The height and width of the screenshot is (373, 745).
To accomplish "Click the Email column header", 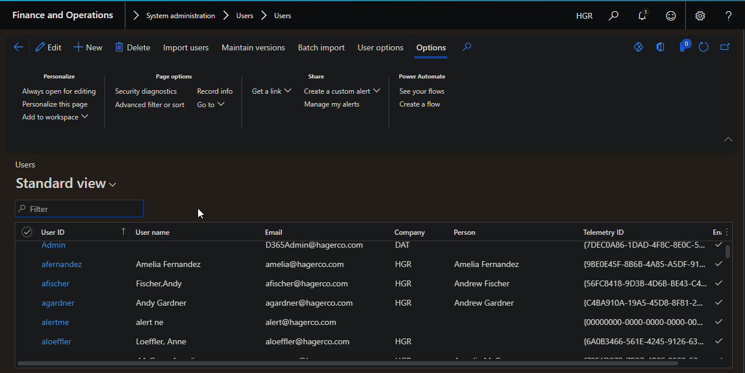I will pos(274,232).
